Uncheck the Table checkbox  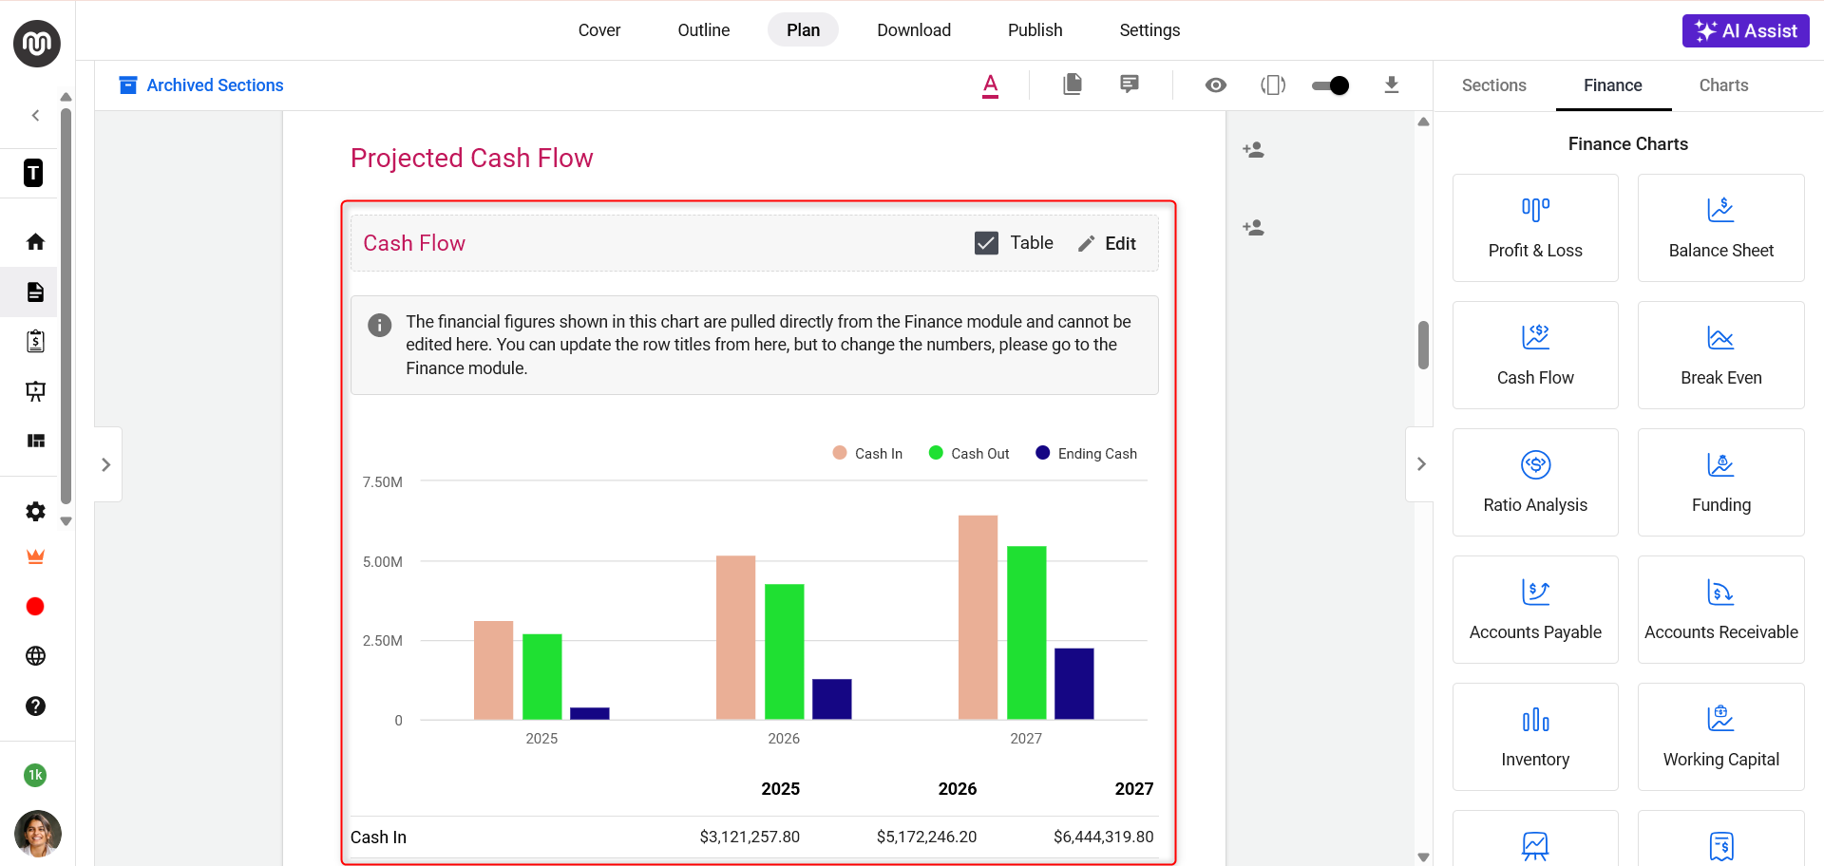tap(986, 243)
